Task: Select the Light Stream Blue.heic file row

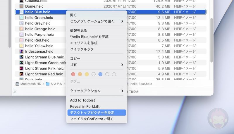Action: [x=111, y=57]
